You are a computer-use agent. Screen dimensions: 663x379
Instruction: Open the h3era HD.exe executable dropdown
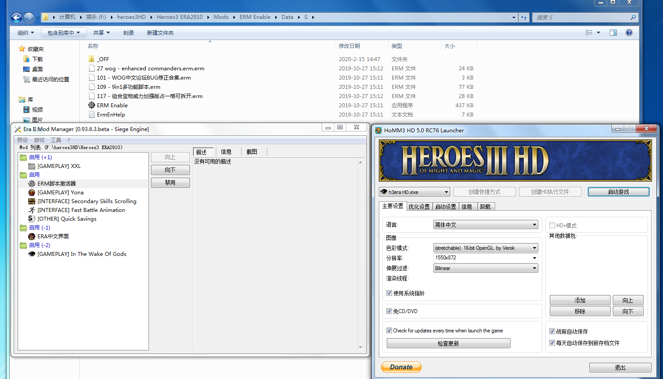pyautogui.click(x=414, y=192)
